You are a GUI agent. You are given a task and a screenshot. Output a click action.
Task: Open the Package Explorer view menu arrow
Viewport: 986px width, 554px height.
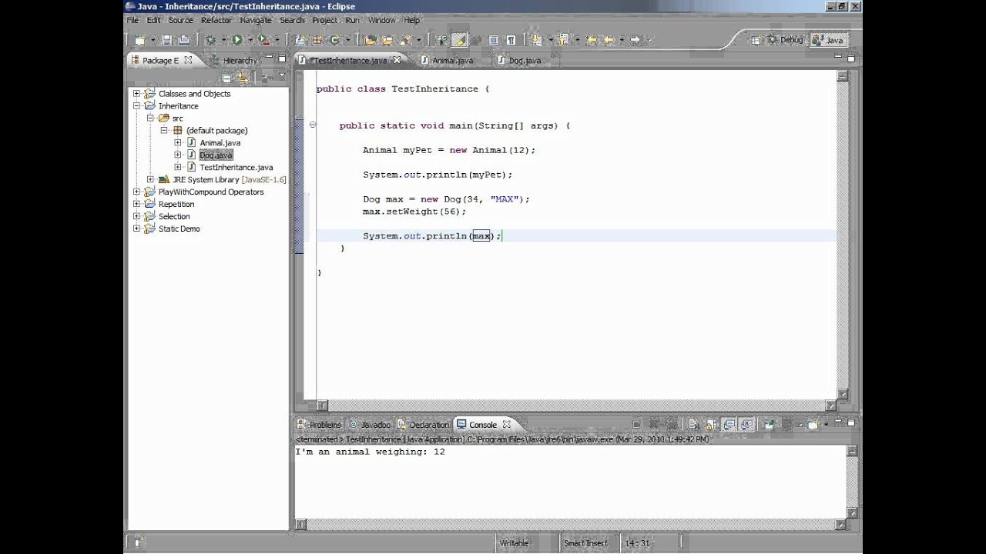point(282,75)
